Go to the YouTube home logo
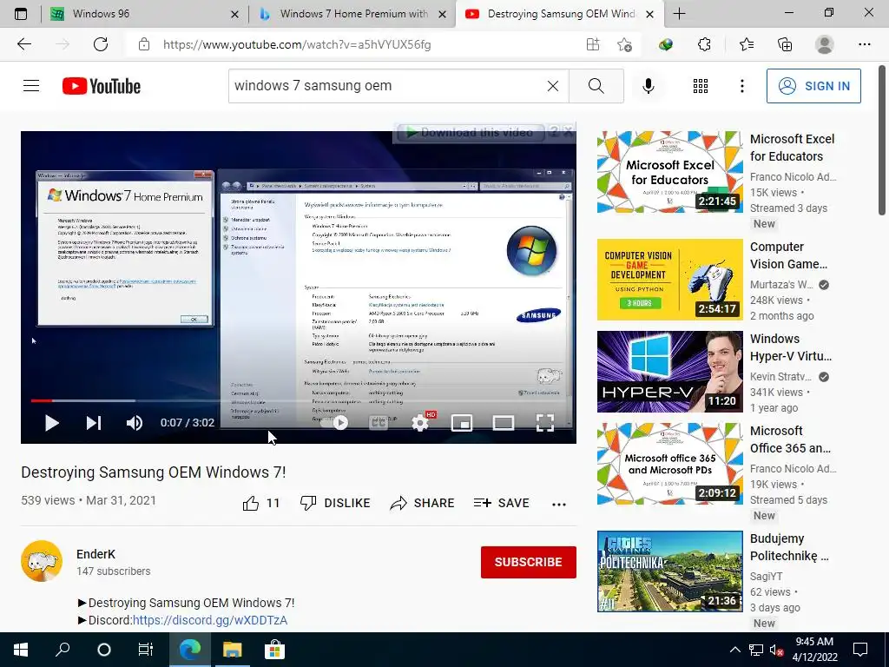This screenshot has height=667, width=889. pos(102,86)
